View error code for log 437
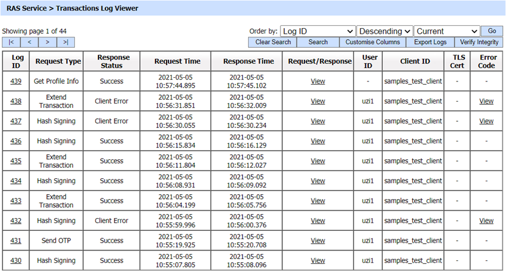 tap(486, 121)
